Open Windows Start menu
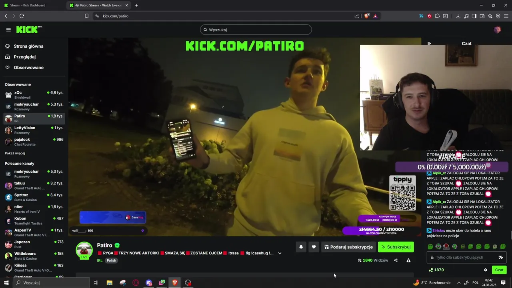The height and width of the screenshot is (288, 512). pos(6,283)
